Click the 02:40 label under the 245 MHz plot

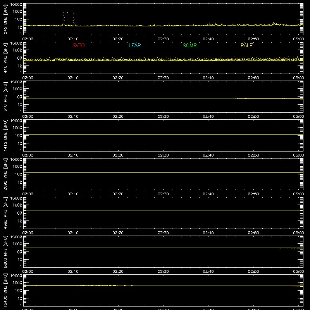point(208,39)
